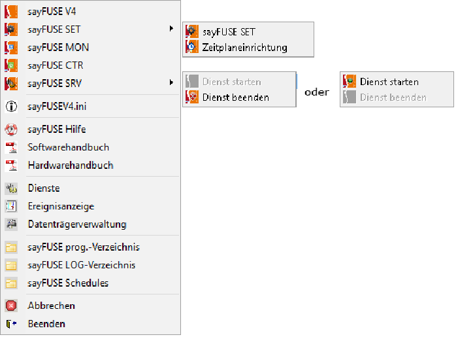Viewport: 458px width, 337px height.
Task: Click the sayFUSE Hilfe lifebuoy icon
Action: point(11,129)
